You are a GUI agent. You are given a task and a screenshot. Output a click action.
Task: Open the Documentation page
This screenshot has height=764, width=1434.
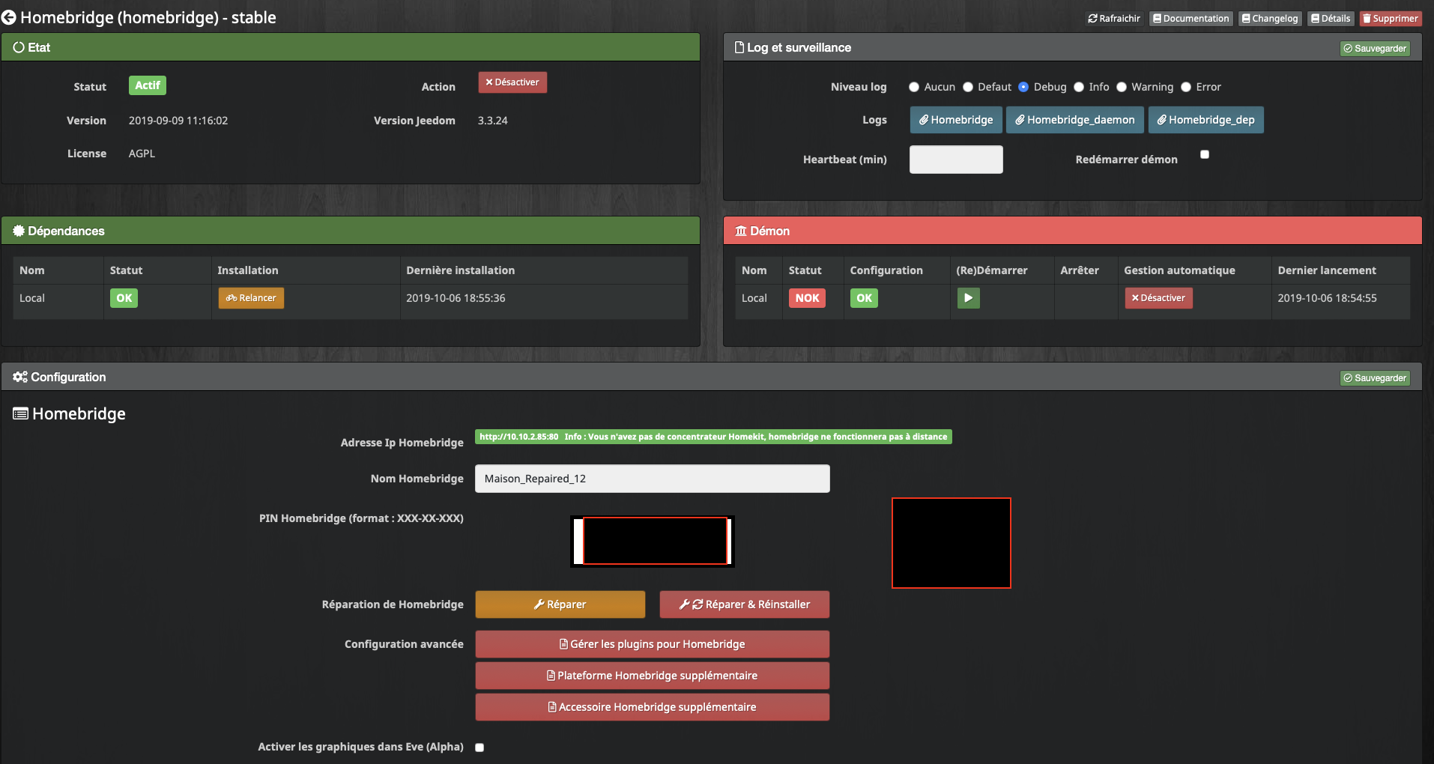(x=1191, y=19)
